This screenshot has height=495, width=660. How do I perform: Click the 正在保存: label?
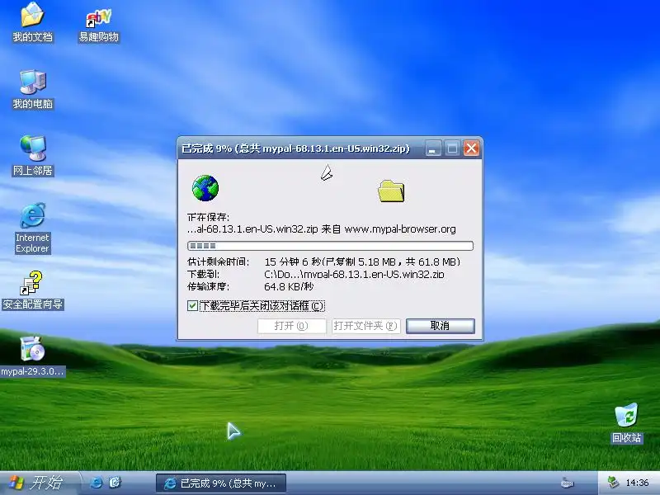point(209,217)
